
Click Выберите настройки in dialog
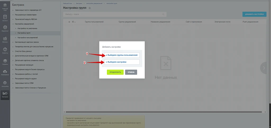[x=122, y=62]
